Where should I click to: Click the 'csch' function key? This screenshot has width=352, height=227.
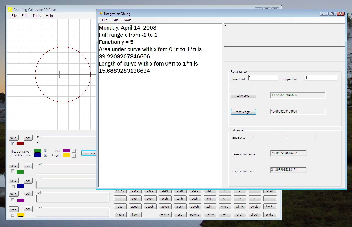(135, 199)
